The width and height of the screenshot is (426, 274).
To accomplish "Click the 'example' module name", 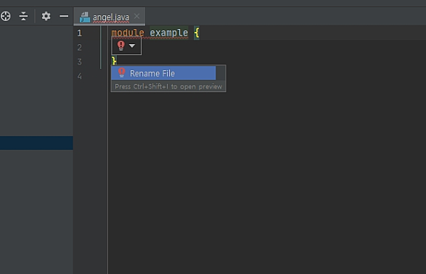I will tap(168, 33).
